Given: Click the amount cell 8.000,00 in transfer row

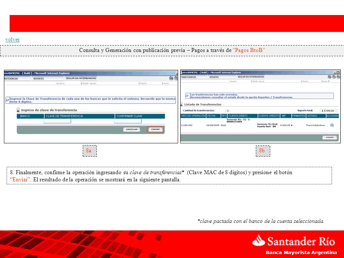Looking at the screenshot, I should pyautogui.click(x=285, y=125).
